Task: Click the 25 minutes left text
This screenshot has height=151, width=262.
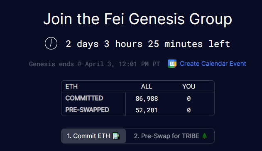Action: tap(189, 44)
